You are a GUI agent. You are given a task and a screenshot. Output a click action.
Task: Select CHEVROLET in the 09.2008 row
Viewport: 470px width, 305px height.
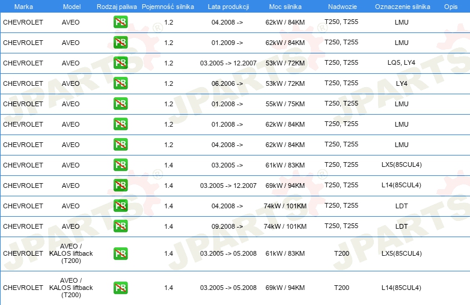(23, 226)
